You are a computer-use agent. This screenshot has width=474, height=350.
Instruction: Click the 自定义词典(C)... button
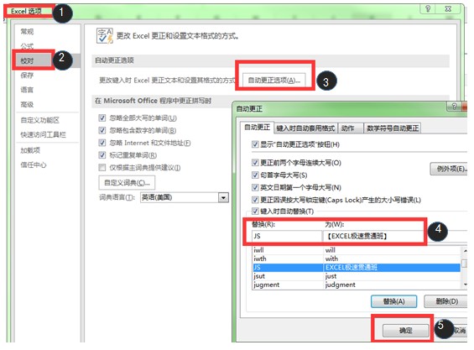click(x=127, y=183)
